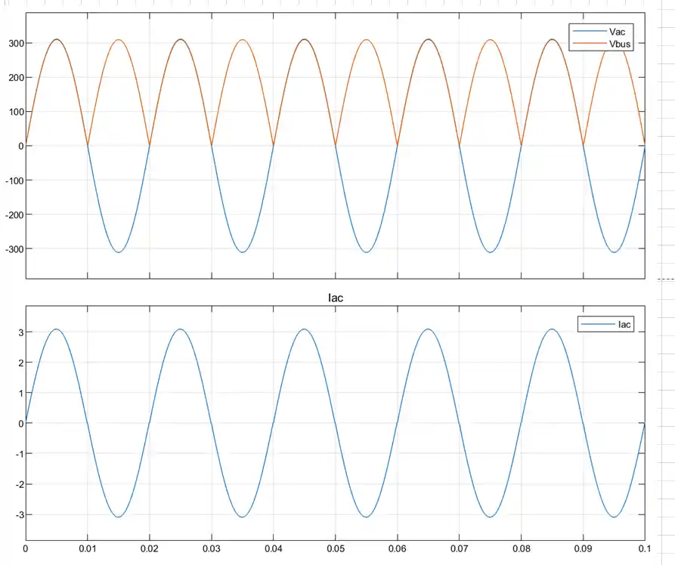Click the -3 y-axis label on Iac plot
The image size is (675, 565).
click(x=20, y=514)
